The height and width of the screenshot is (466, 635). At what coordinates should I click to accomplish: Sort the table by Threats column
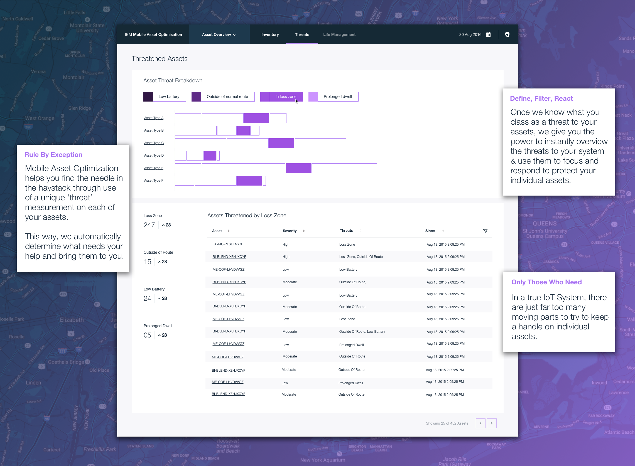click(x=361, y=230)
